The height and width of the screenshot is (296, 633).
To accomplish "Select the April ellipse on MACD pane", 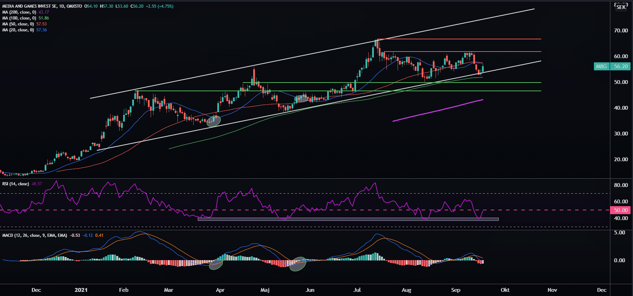I will [x=216, y=264].
